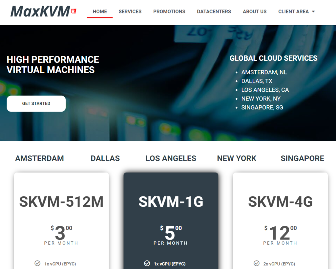Click NEW YORK, NY in the hero list
This screenshot has height=269, width=336.
[x=261, y=99]
